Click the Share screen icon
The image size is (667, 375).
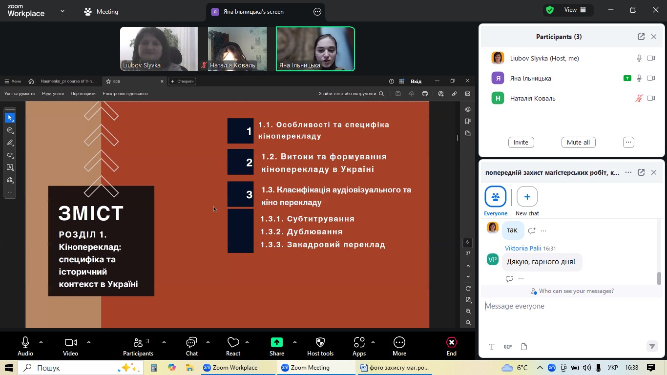pos(277,343)
